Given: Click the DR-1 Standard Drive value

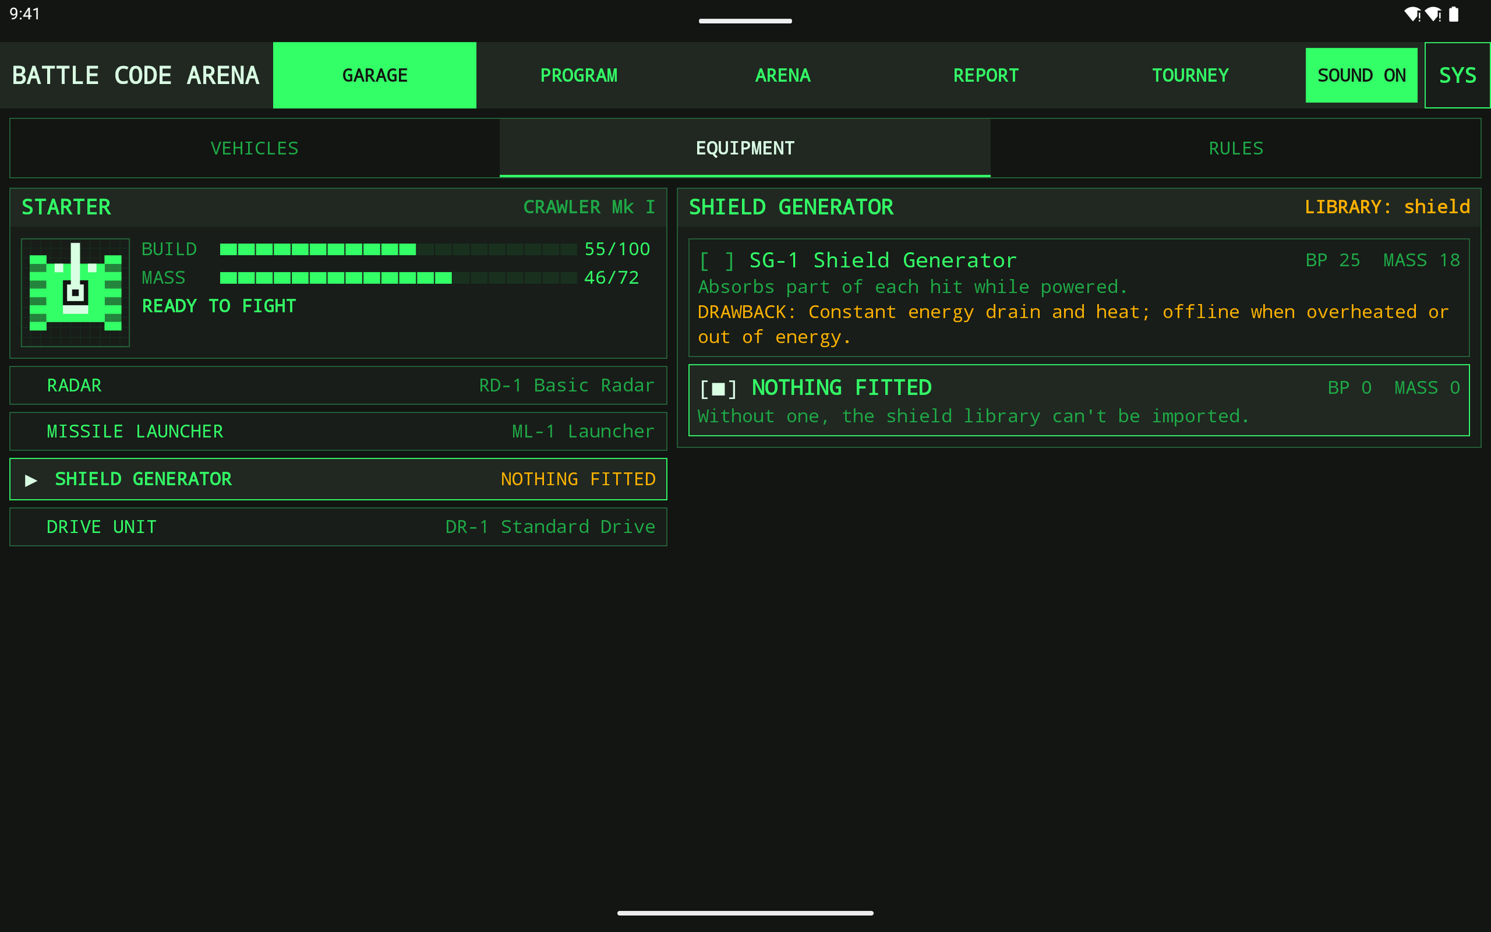Looking at the screenshot, I should coord(550,527).
